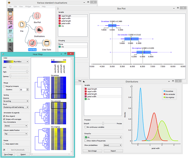Click the Smooth-Precise precision slider handle
This screenshot has height=158, width=188.
tap(103, 123)
